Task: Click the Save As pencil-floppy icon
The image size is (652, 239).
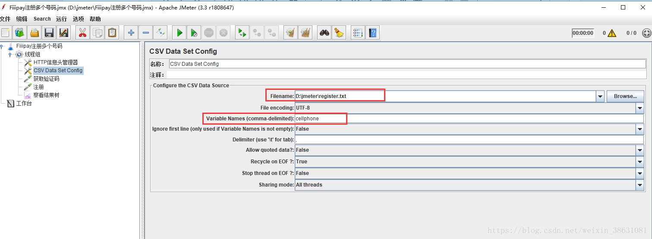Action: tap(64, 33)
